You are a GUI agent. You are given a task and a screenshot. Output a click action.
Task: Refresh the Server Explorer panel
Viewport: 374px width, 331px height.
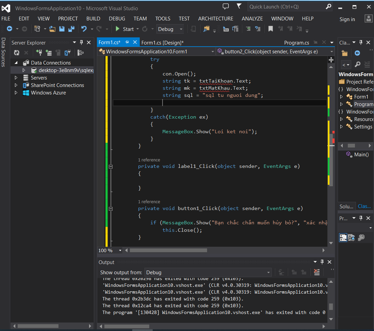pyautogui.click(x=17, y=53)
